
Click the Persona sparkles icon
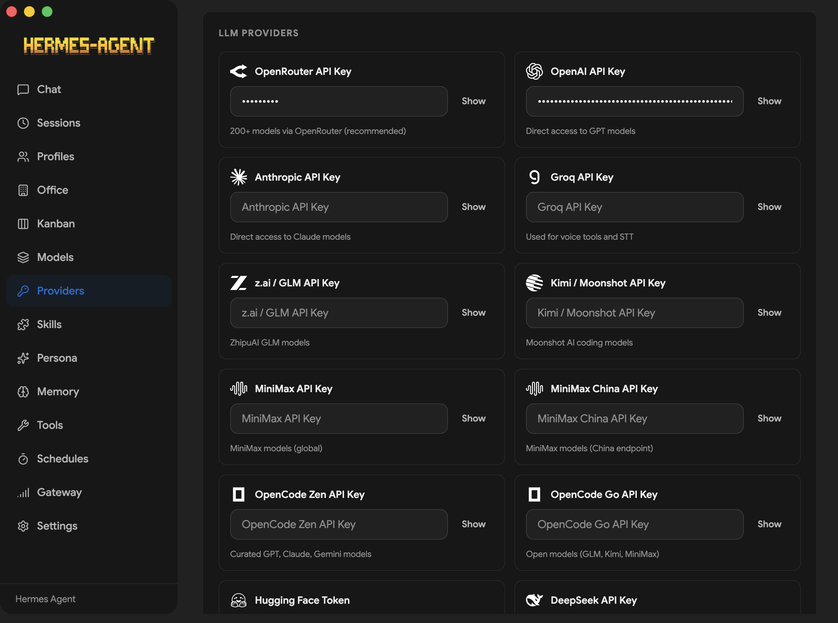coord(23,358)
